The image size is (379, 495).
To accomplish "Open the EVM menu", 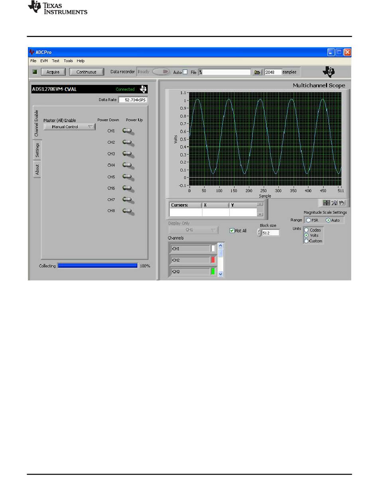I will 44,61.
